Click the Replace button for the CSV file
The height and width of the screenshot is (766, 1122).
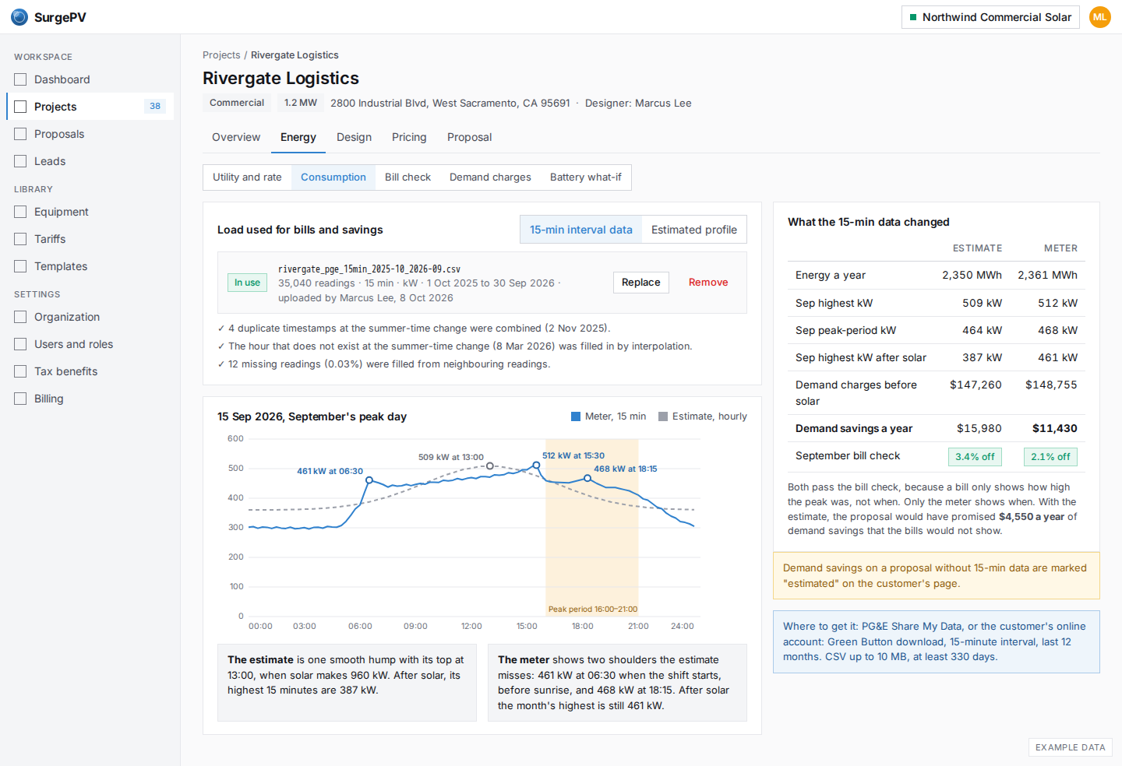coord(641,283)
